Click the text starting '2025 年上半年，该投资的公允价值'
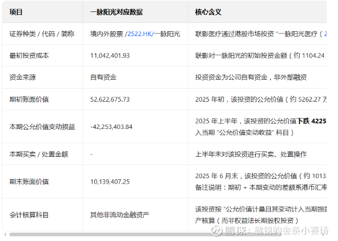The width and height of the screenshot is (338, 241). click(261, 121)
